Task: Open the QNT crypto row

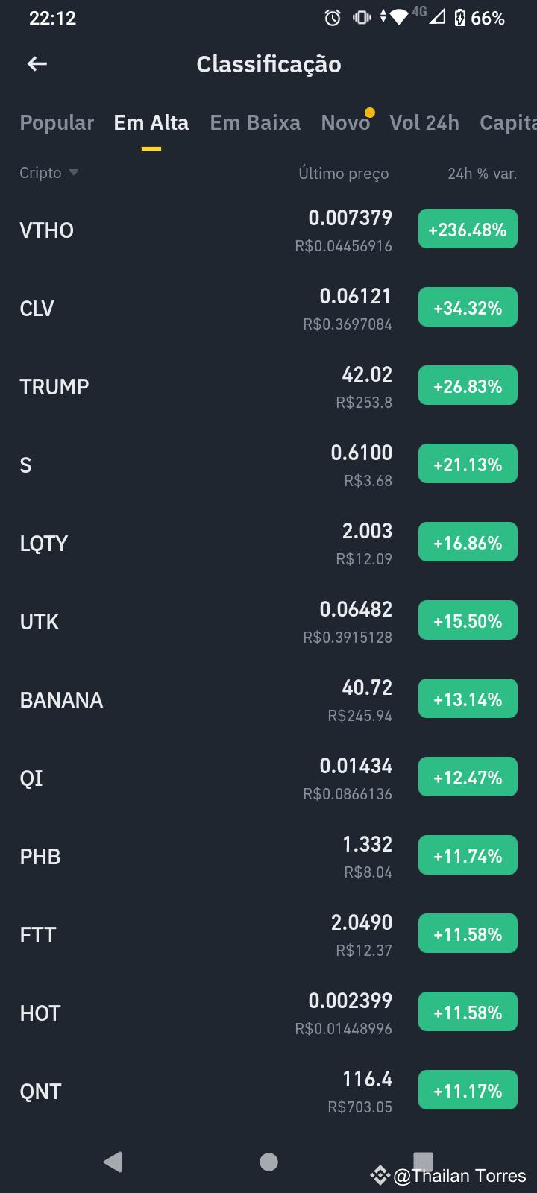Action: coord(268,1091)
